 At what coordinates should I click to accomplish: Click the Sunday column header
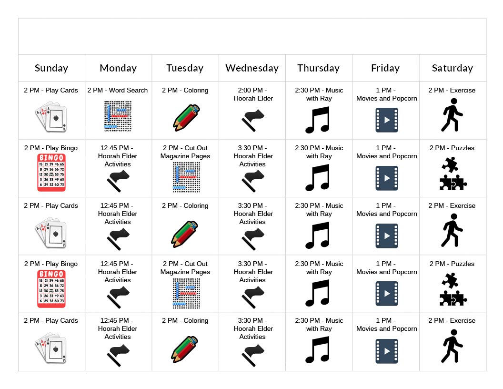51,68
